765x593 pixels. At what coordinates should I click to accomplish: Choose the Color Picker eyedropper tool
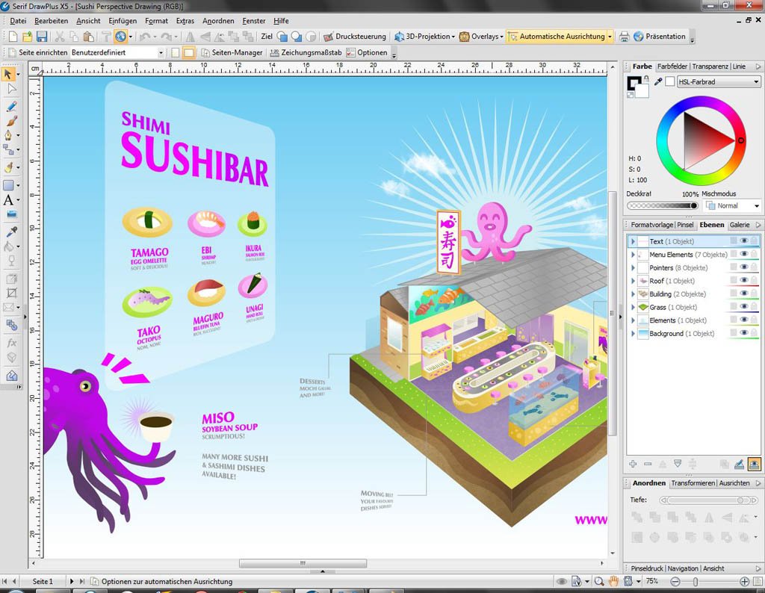[10, 231]
